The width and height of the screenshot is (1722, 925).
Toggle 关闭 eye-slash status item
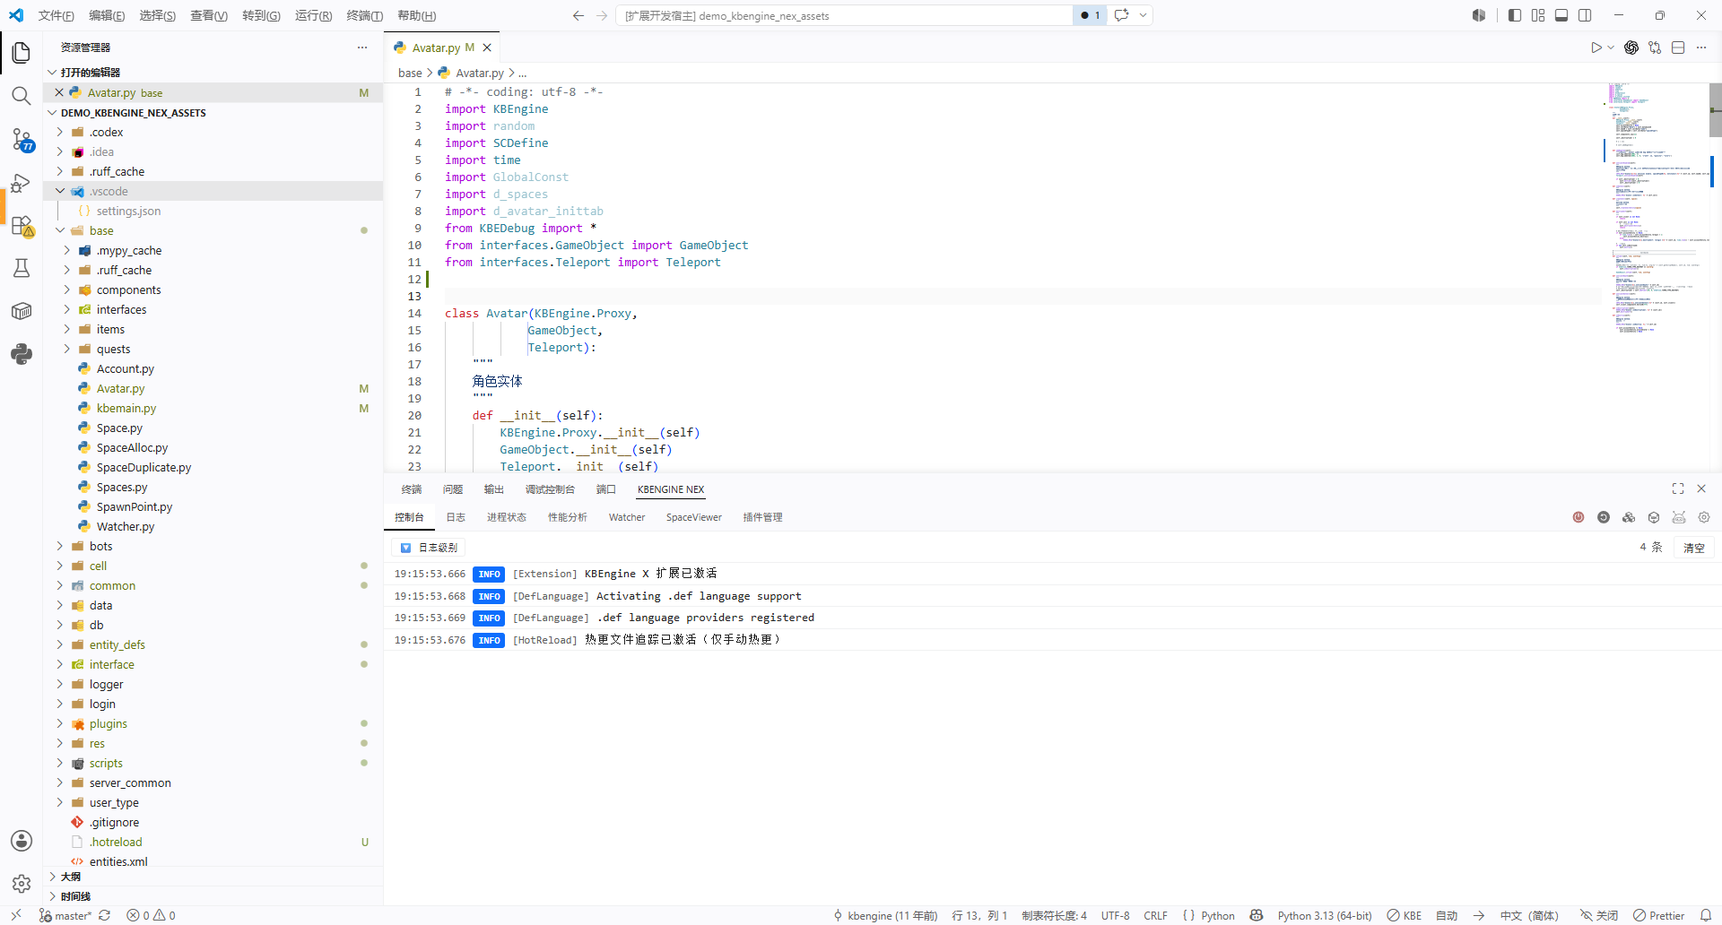point(1599,915)
